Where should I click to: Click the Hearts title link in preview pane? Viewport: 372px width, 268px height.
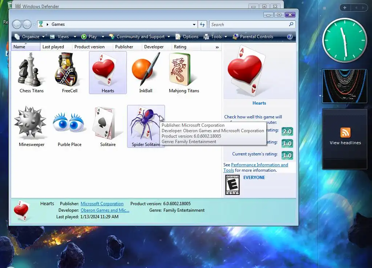pyautogui.click(x=259, y=103)
